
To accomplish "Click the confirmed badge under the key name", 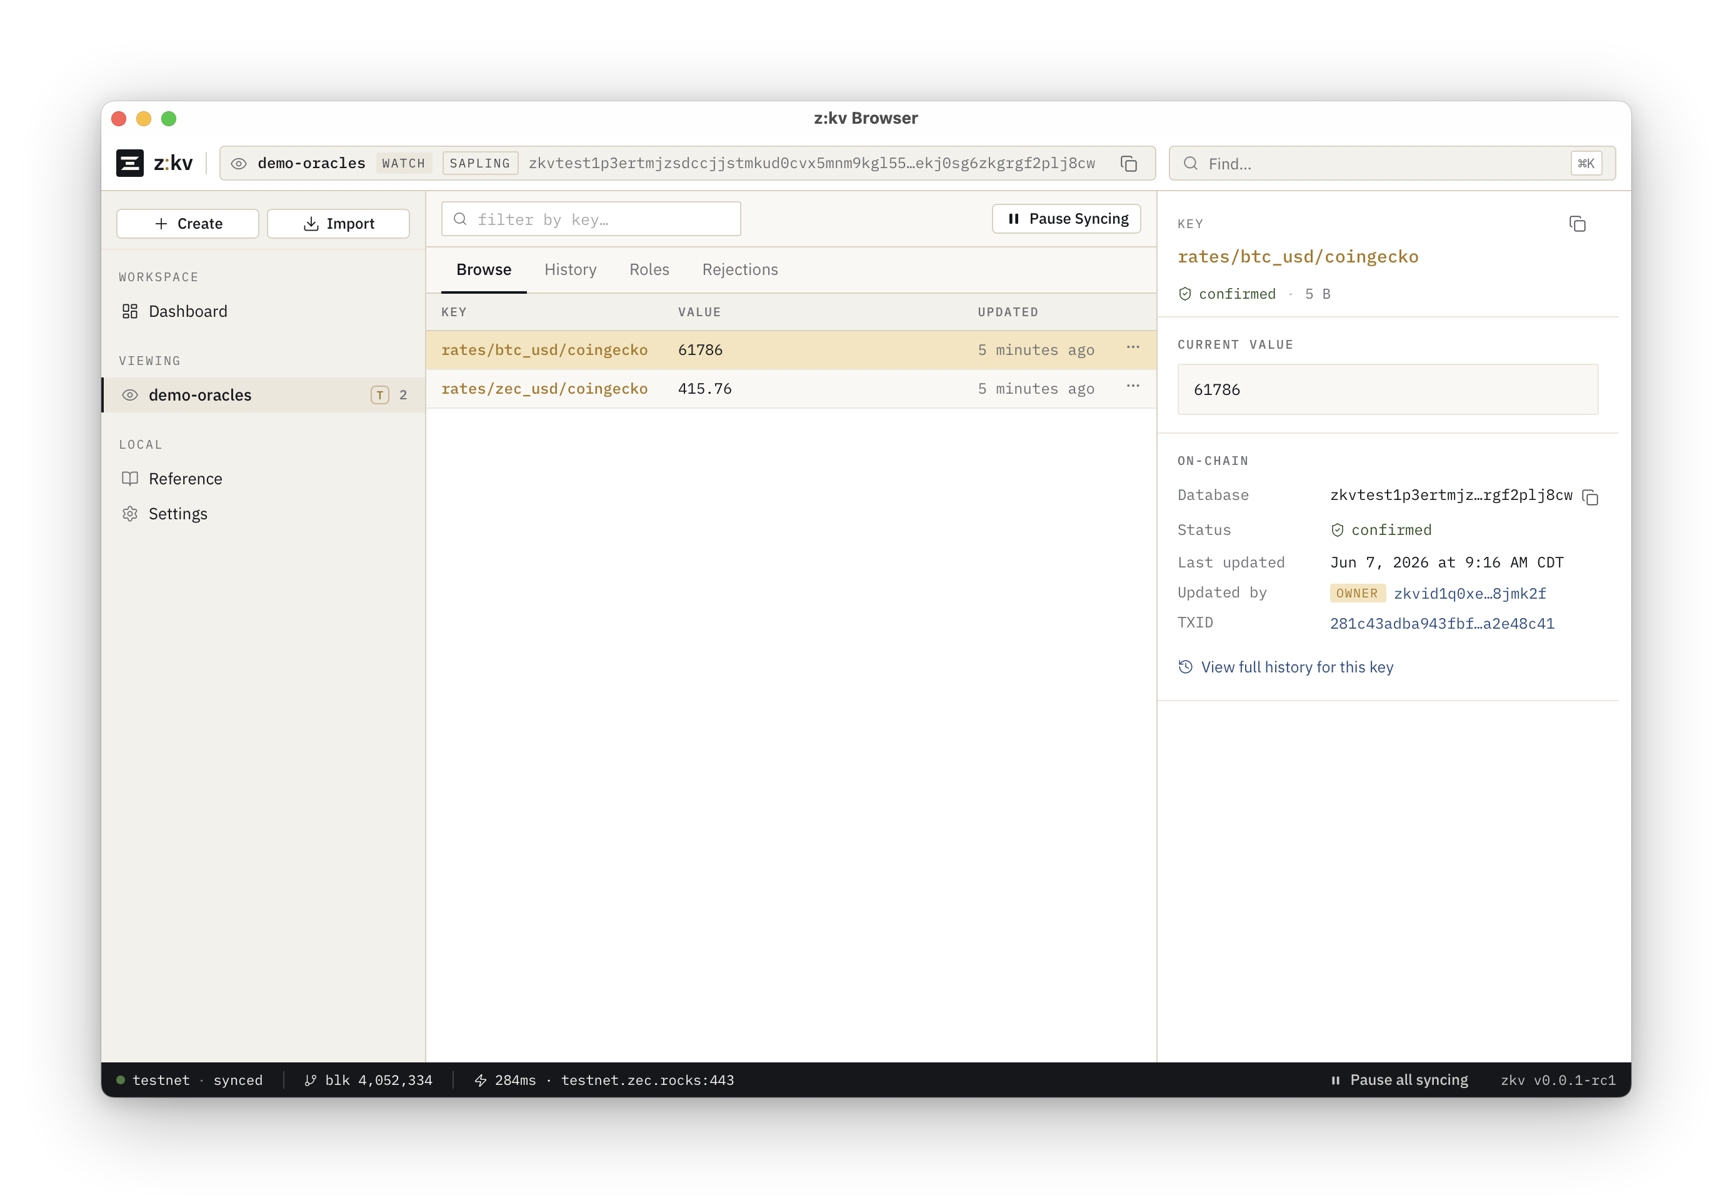I will point(1228,294).
